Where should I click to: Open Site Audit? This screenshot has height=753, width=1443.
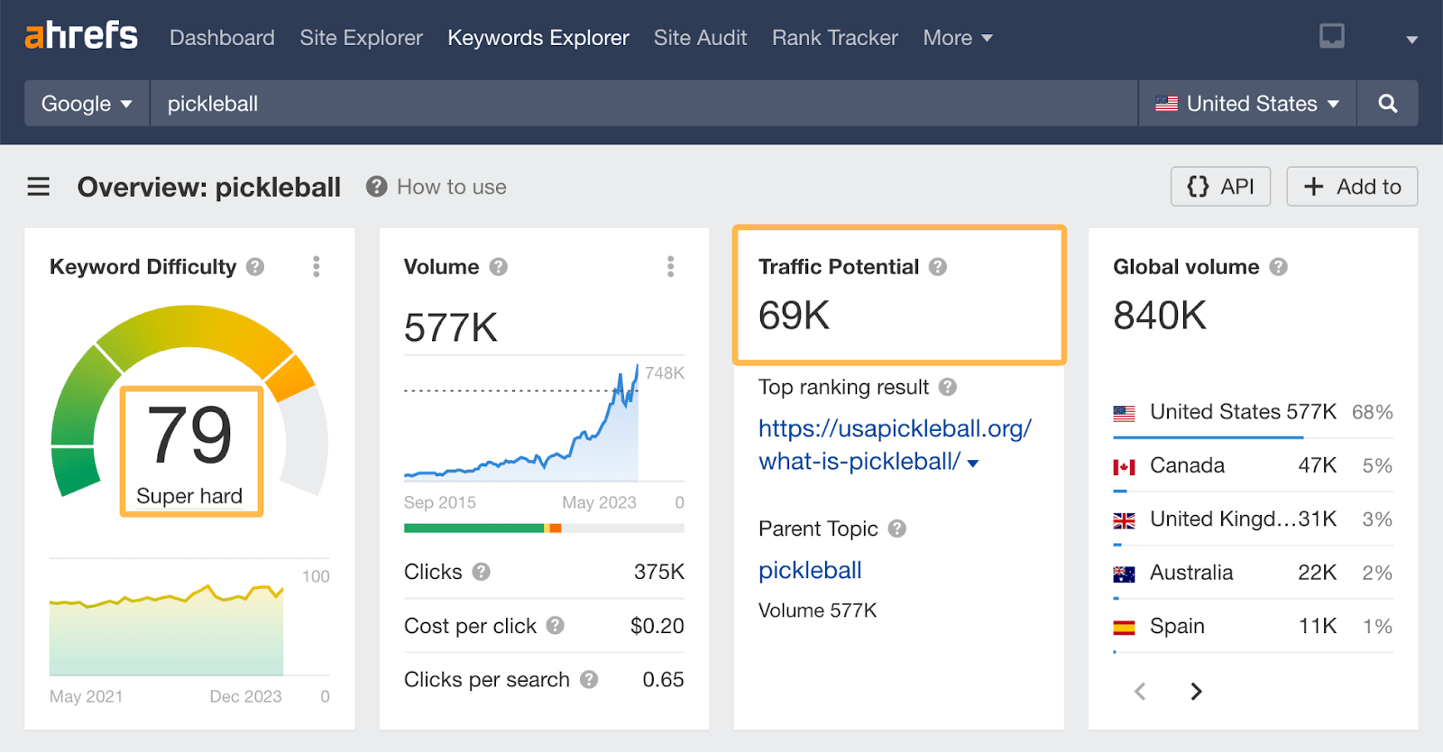point(700,38)
